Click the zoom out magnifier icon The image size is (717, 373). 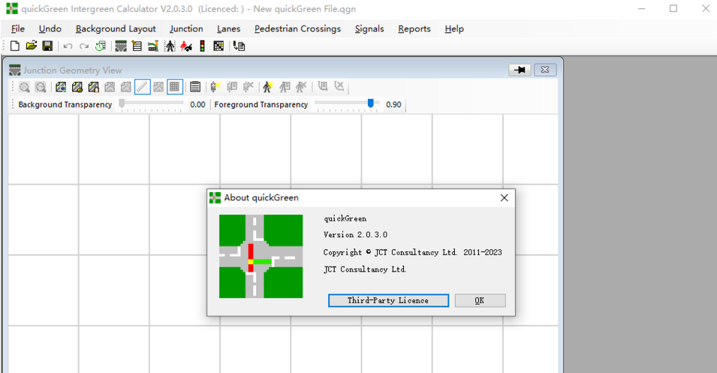click(x=41, y=87)
